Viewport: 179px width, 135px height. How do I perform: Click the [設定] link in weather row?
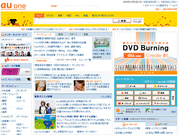174,112
